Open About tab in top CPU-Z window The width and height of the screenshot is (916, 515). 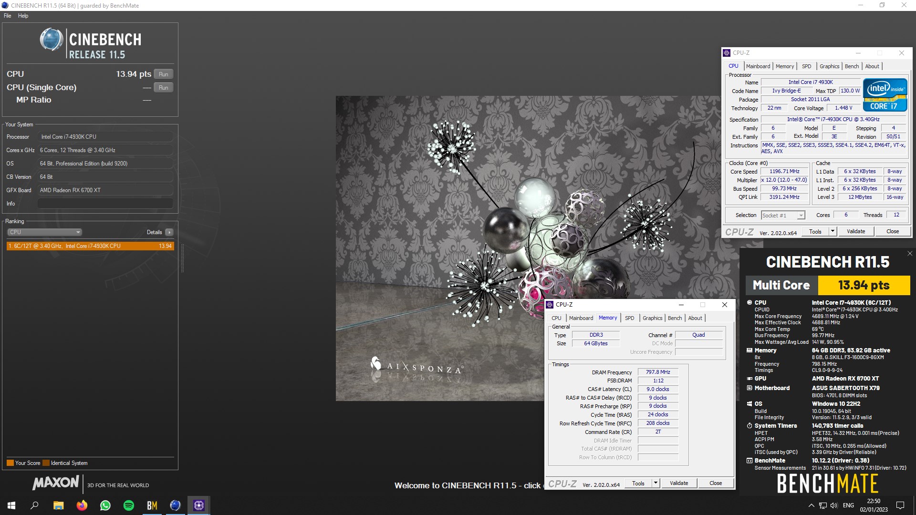872,66
